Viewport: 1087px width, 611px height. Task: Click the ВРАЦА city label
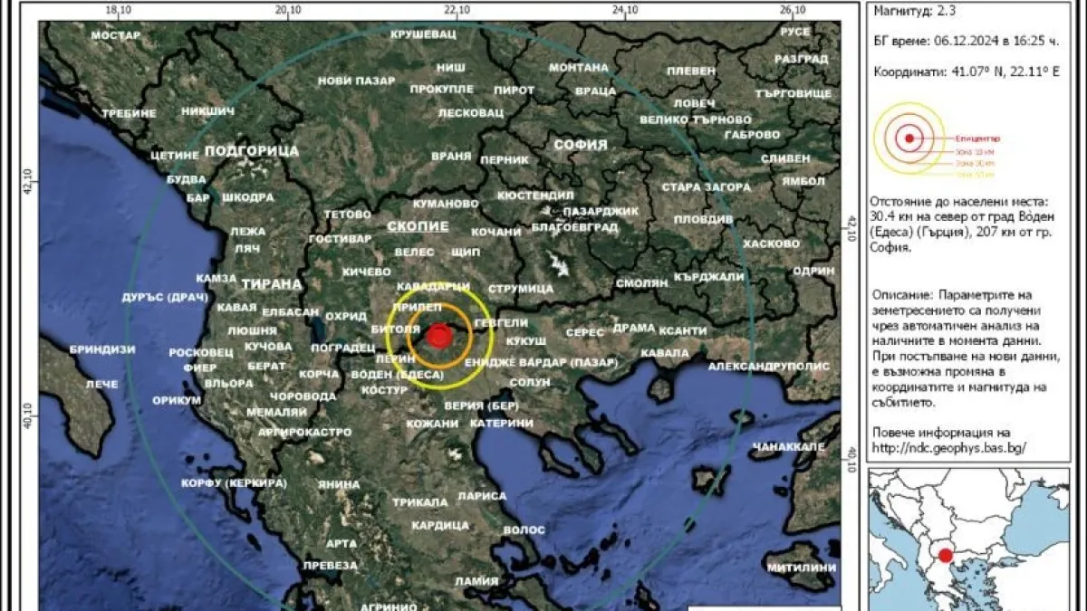(x=595, y=91)
